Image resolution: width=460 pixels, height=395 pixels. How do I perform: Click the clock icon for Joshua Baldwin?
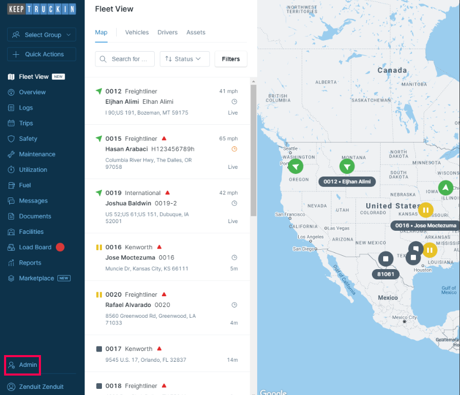click(x=235, y=203)
